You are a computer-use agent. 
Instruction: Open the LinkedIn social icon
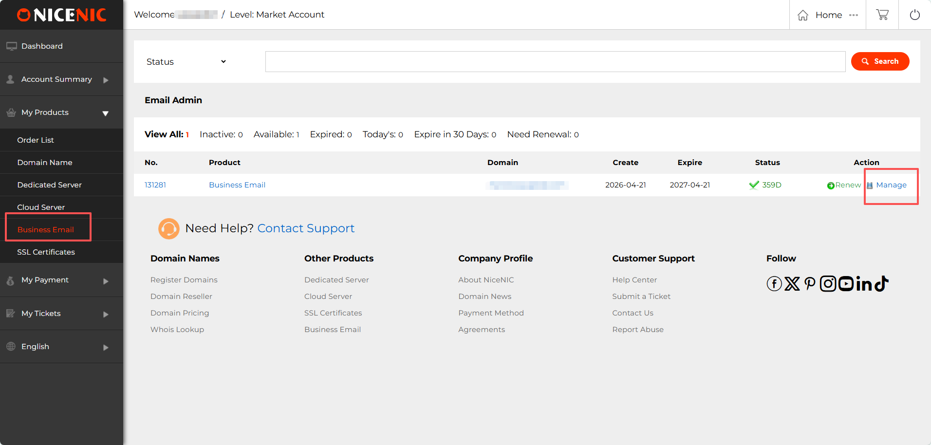864,283
